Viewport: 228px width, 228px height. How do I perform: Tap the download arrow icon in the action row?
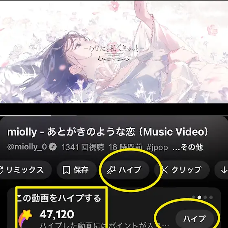224,170
